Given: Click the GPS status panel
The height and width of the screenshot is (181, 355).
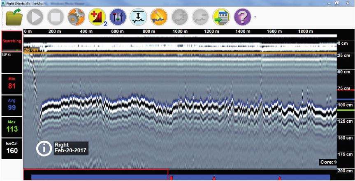Looking at the screenshot, I should click(x=12, y=62).
